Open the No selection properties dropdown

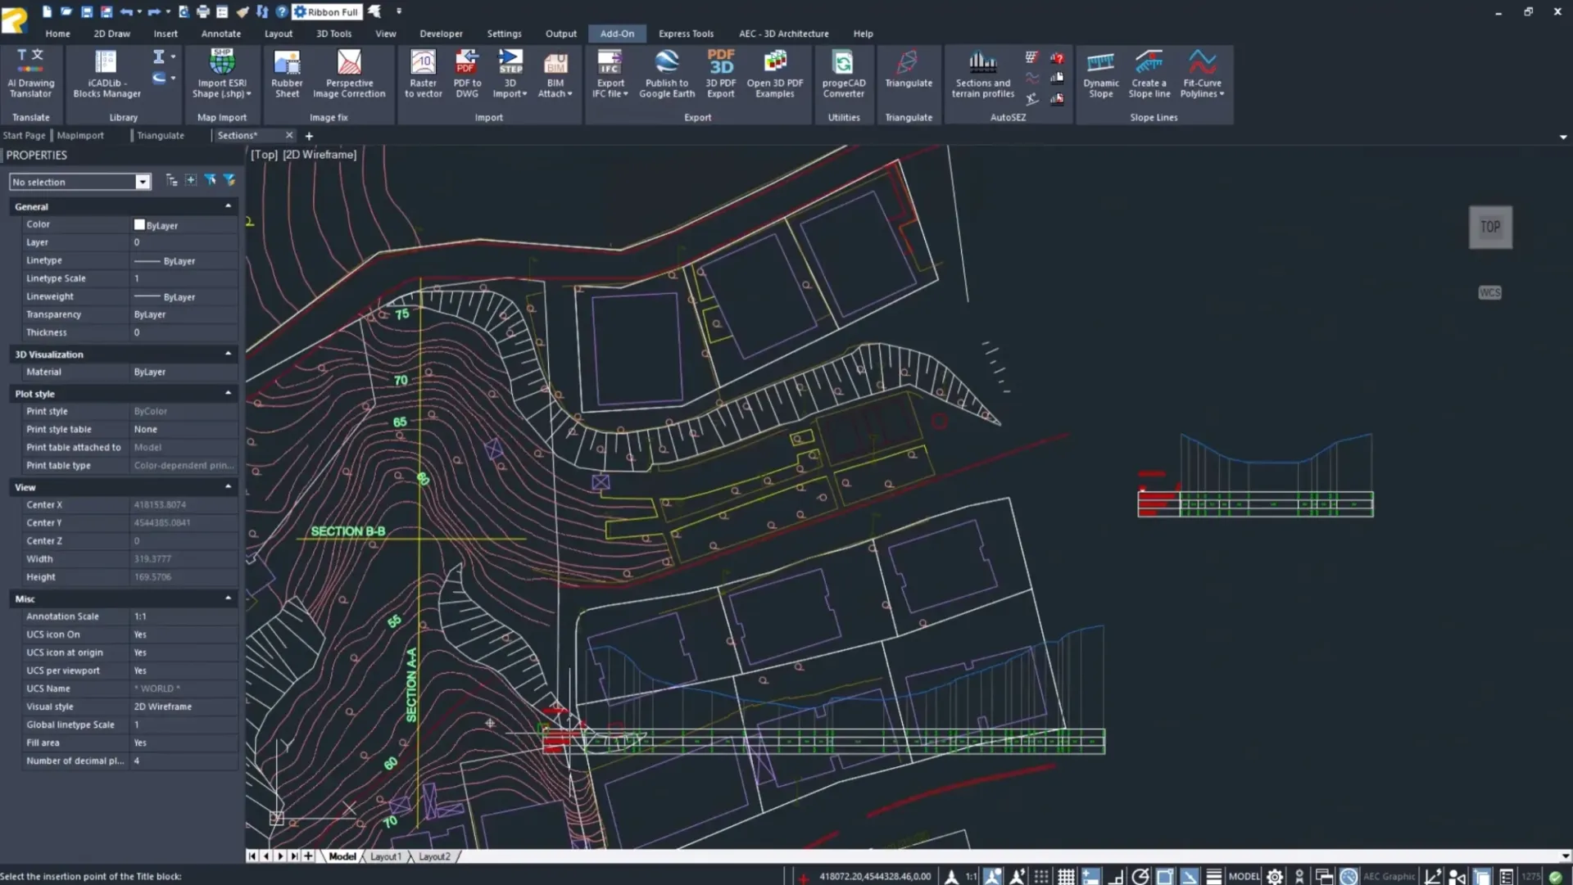point(142,181)
